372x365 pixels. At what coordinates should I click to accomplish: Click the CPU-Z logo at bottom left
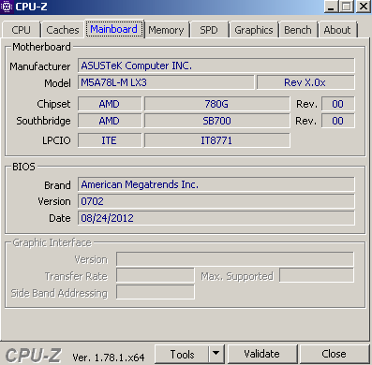(x=34, y=356)
